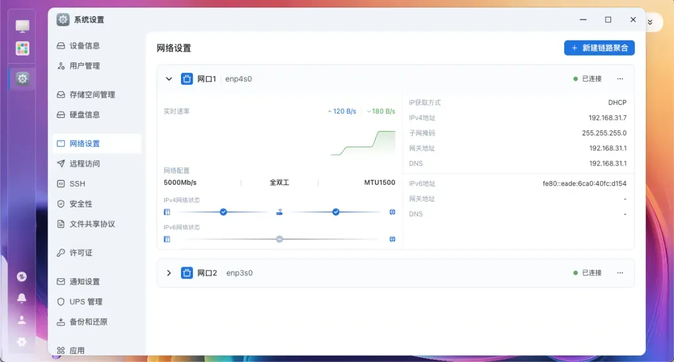The height and width of the screenshot is (362, 674).
Task: Open the 网口2 more options menu
Action: [x=620, y=273]
